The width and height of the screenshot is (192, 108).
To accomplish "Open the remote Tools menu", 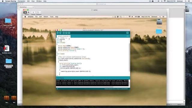I will click(x=52, y=17).
